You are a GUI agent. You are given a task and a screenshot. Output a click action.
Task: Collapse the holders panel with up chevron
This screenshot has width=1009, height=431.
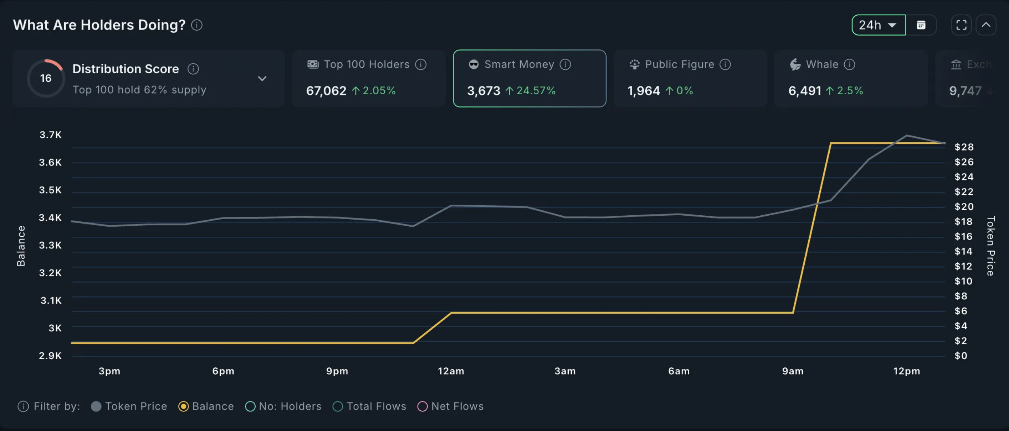coord(986,25)
